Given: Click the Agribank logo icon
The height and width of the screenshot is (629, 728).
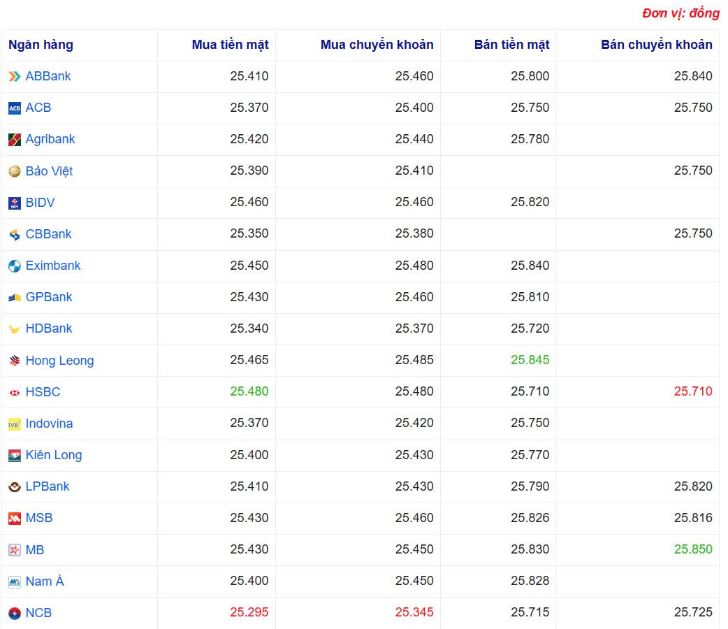Looking at the screenshot, I should pyautogui.click(x=13, y=139).
